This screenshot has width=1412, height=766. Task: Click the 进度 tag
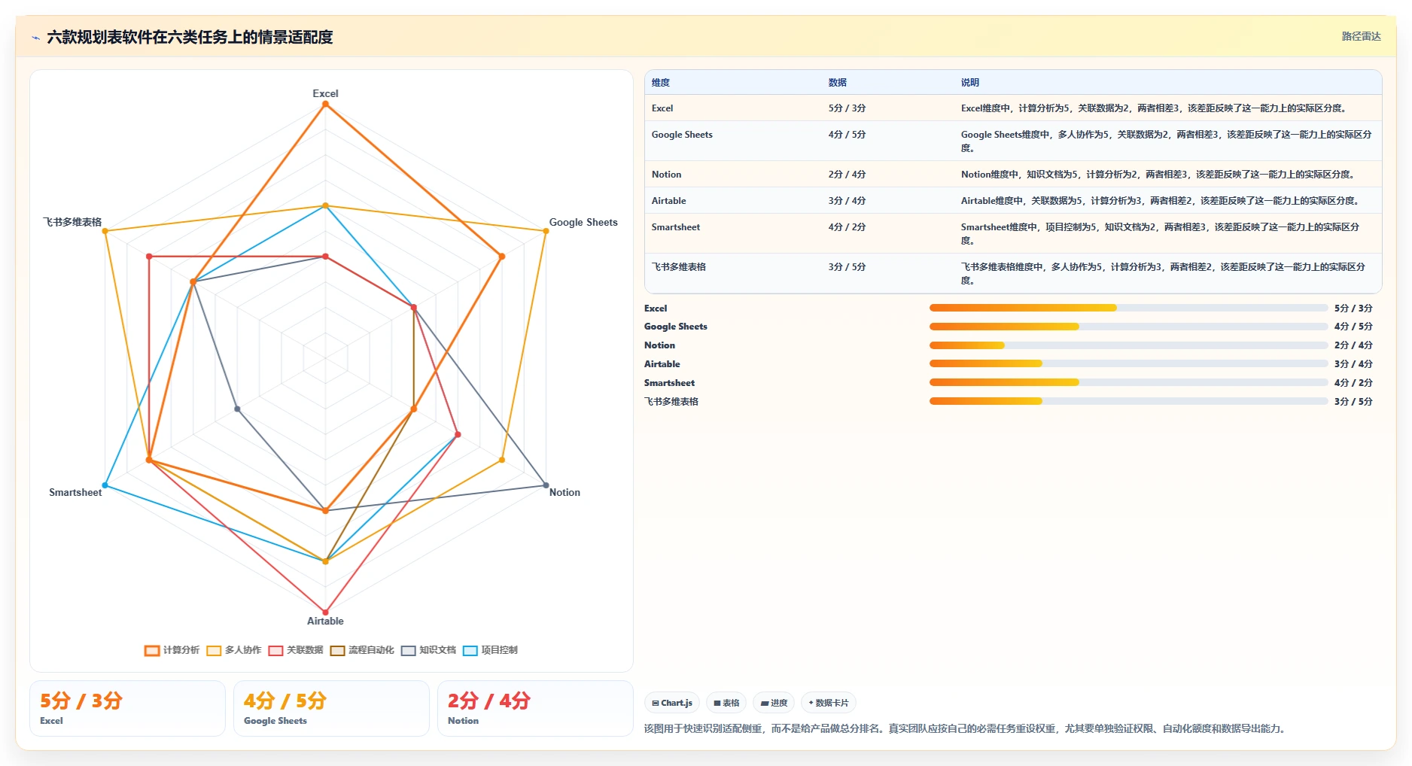tap(774, 703)
